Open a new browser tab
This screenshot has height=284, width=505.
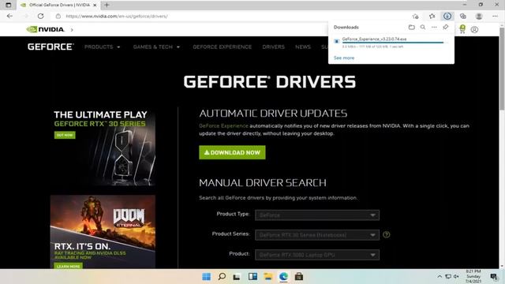point(107,5)
